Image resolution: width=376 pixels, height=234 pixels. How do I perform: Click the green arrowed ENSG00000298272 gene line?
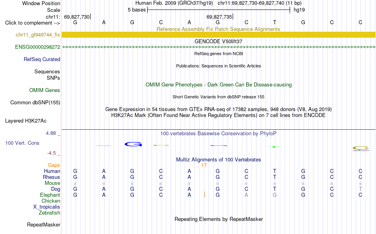219,47
